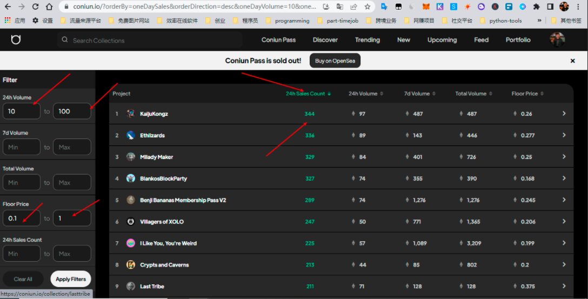The width and height of the screenshot is (588, 299).
Task: Bookmark page with star icon
Action: pyautogui.click(x=367, y=7)
